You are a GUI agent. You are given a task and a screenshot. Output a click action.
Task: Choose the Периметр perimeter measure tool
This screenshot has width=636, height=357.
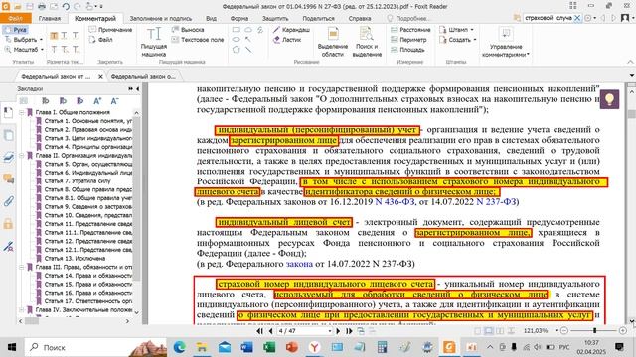(408, 40)
